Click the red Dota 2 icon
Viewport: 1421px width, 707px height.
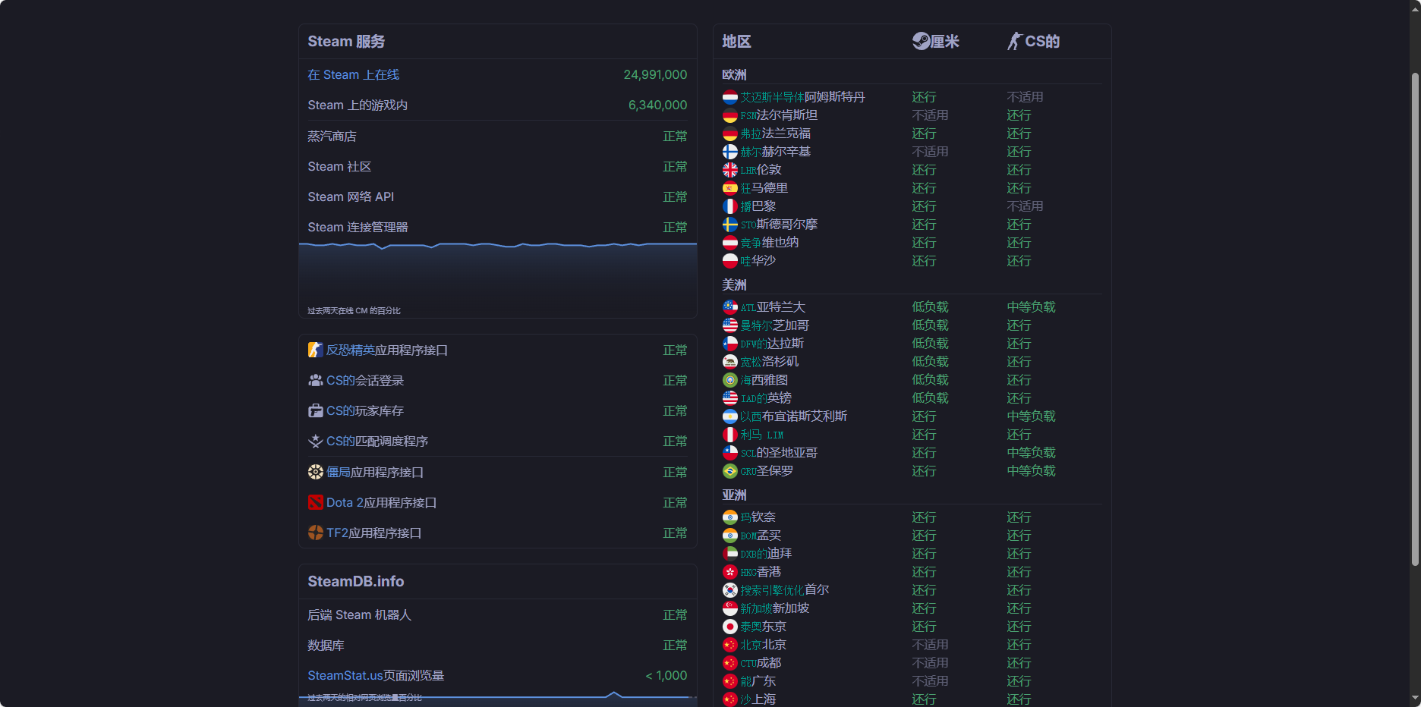(315, 502)
